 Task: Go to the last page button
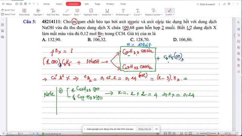click(x=37, y=133)
